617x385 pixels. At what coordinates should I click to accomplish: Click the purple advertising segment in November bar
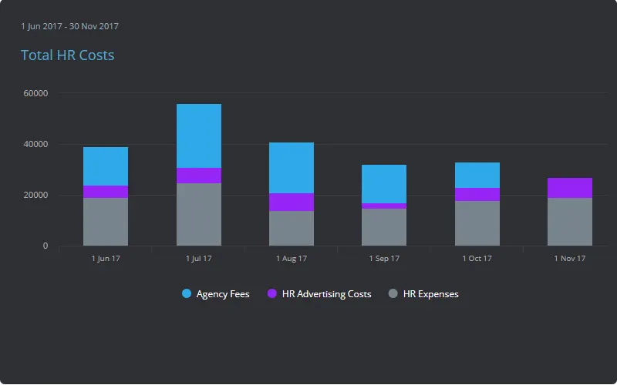click(569, 188)
